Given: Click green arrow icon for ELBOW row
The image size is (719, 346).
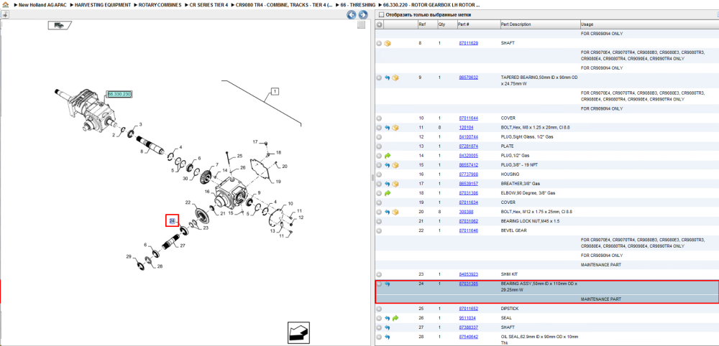Looking at the screenshot, I should coord(388,193).
